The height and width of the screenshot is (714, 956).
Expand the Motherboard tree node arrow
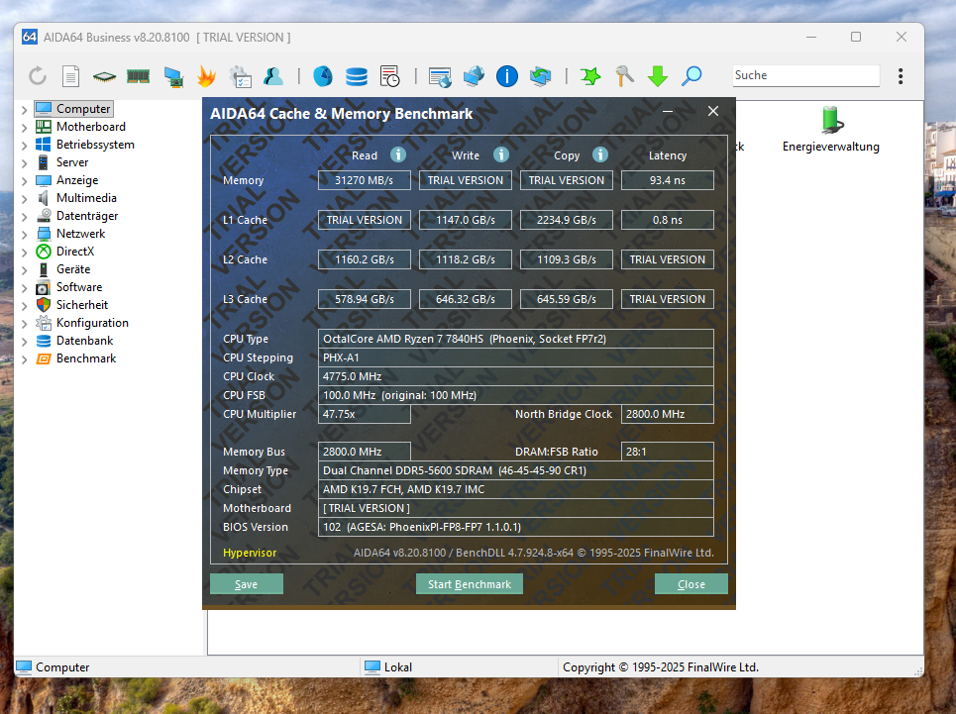(x=24, y=128)
